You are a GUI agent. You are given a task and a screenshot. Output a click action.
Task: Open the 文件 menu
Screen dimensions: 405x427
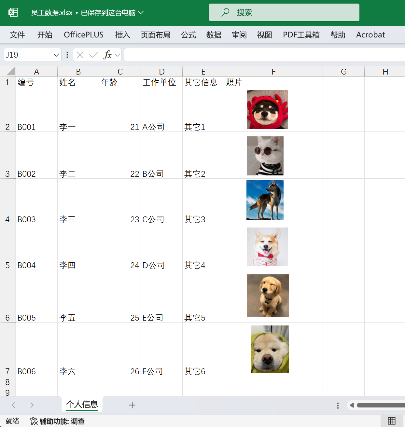17,35
